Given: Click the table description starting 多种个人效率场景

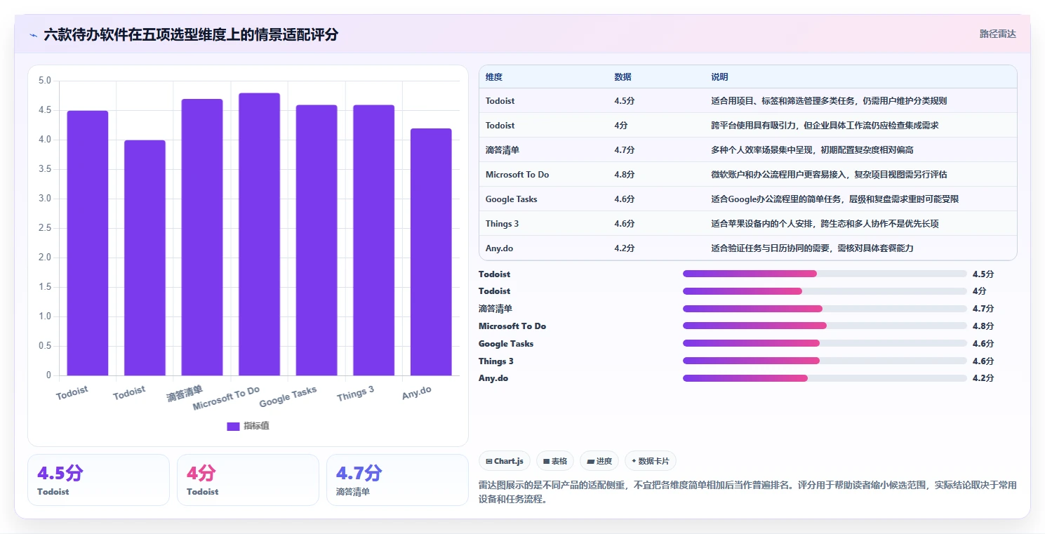Looking at the screenshot, I should (x=812, y=150).
